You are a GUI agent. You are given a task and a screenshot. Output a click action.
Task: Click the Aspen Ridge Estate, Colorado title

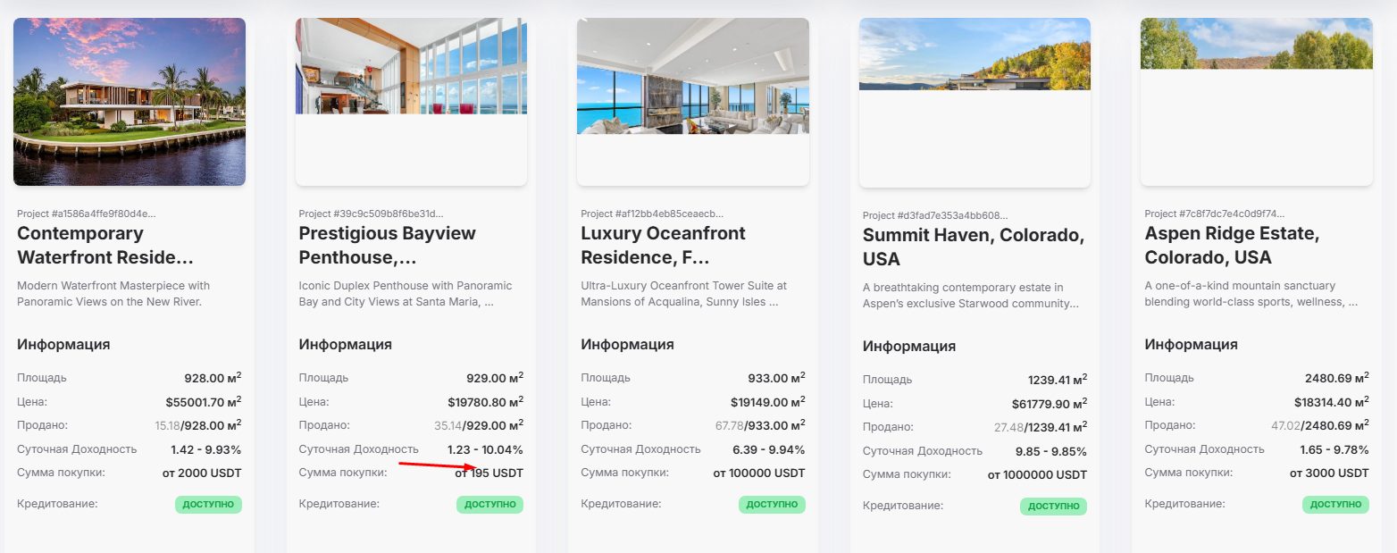[1232, 246]
